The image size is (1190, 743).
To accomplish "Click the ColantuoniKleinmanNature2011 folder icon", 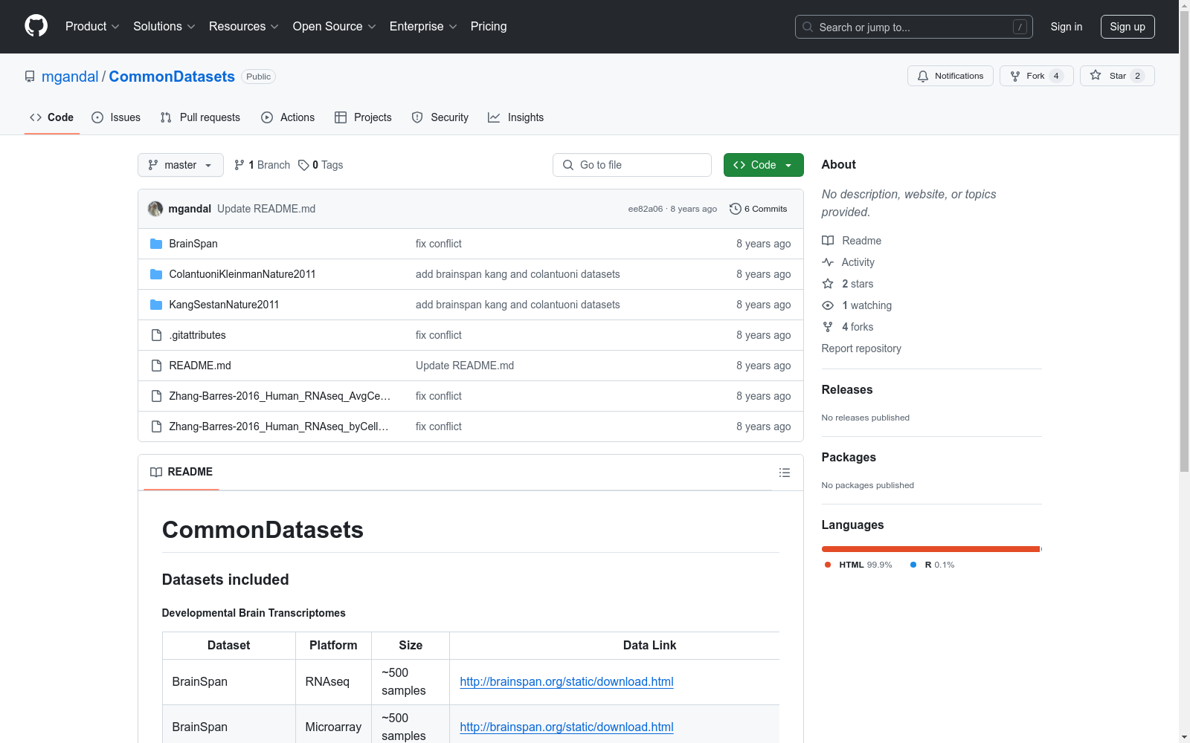I will point(156,274).
